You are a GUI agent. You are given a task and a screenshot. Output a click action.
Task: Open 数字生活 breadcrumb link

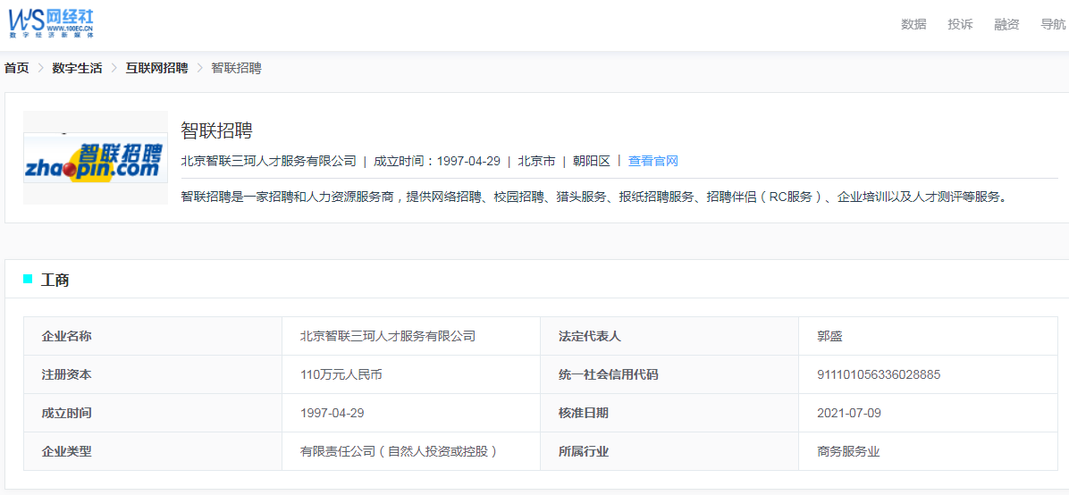coord(77,68)
